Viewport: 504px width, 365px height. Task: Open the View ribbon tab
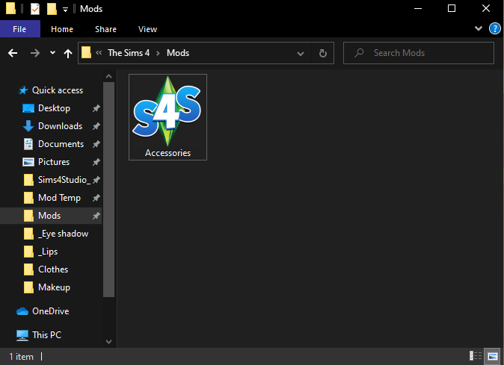[147, 29]
